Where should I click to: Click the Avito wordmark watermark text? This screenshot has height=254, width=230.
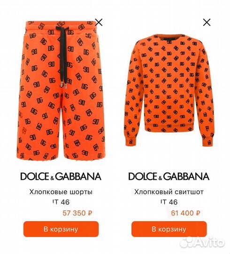pos(210,243)
